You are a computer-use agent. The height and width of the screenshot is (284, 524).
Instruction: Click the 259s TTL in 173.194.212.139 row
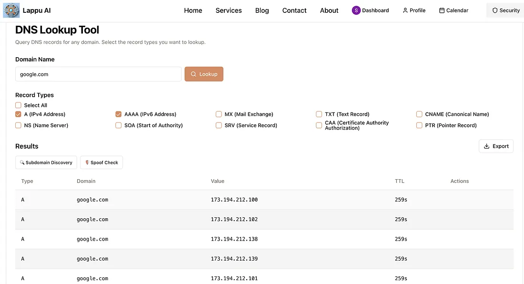(401, 259)
